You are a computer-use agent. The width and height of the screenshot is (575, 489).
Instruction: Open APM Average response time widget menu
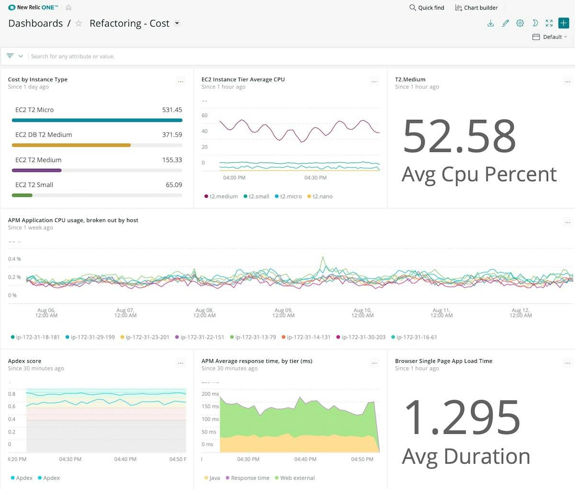(374, 363)
